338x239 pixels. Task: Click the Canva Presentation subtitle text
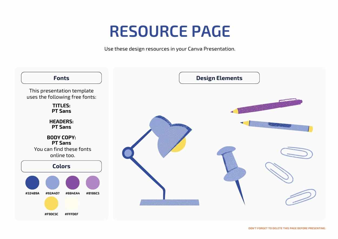170,49
